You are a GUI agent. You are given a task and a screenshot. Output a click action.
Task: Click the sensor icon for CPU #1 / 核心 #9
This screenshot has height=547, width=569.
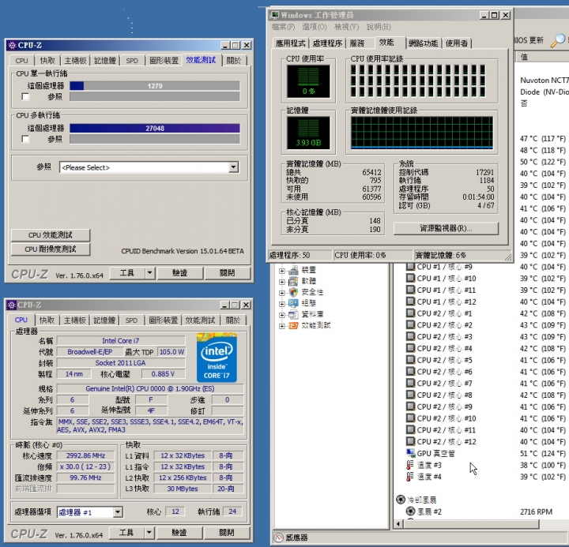click(410, 267)
